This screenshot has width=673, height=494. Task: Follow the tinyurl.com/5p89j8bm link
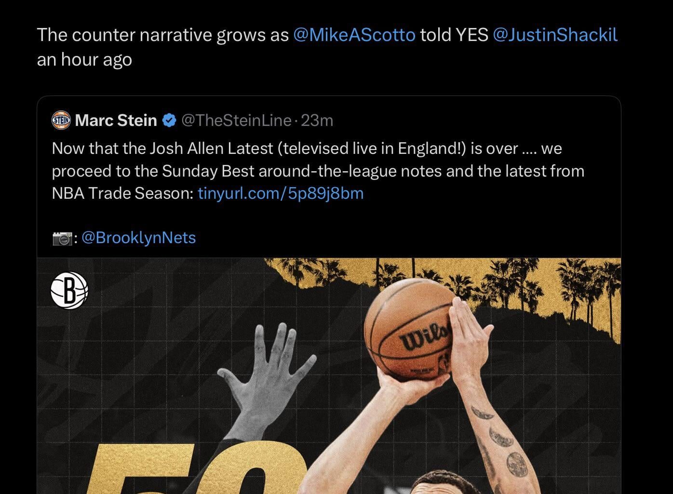(281, 193)
